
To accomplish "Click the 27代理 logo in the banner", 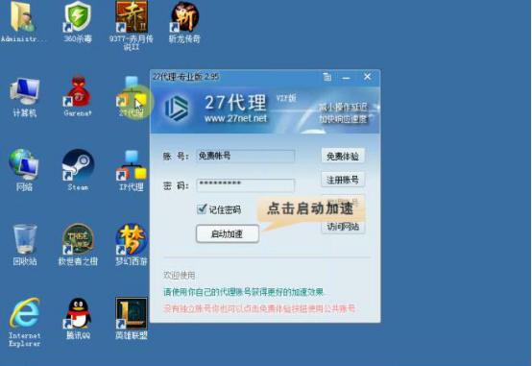I will pyautogui.click(x=177, y=108).
